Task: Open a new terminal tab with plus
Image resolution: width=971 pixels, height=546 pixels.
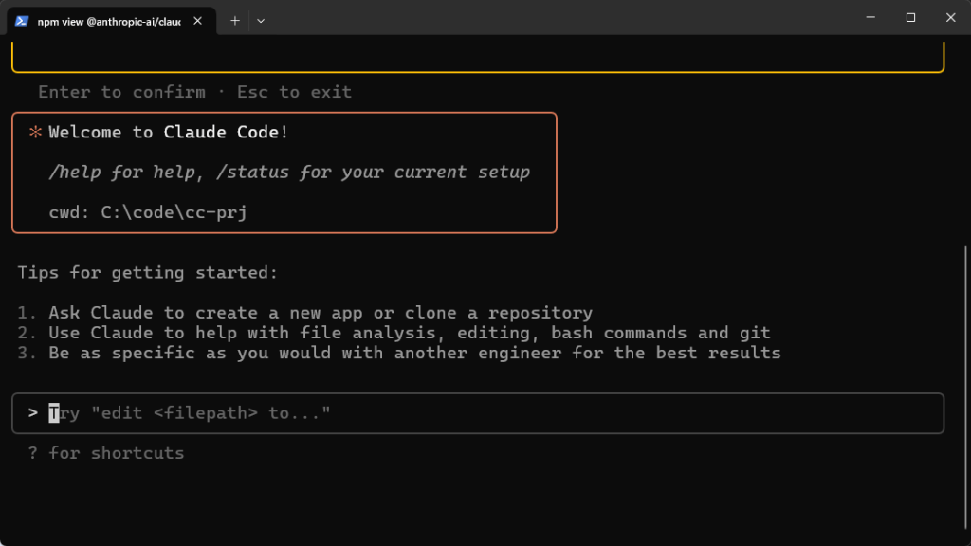Action: tap(235, 21)
